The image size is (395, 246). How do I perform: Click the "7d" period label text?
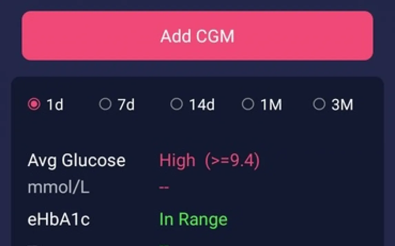[126, 105]
